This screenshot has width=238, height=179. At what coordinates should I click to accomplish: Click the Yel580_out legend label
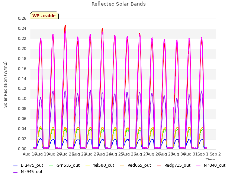103,165
